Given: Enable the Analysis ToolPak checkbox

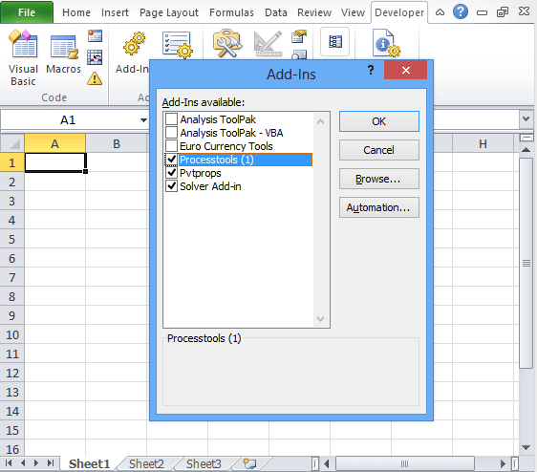Looking at the screenshot, I should [171, 119].
